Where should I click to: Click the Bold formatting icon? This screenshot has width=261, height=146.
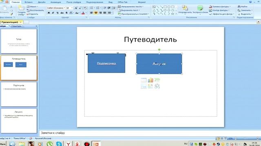point(49,13)
